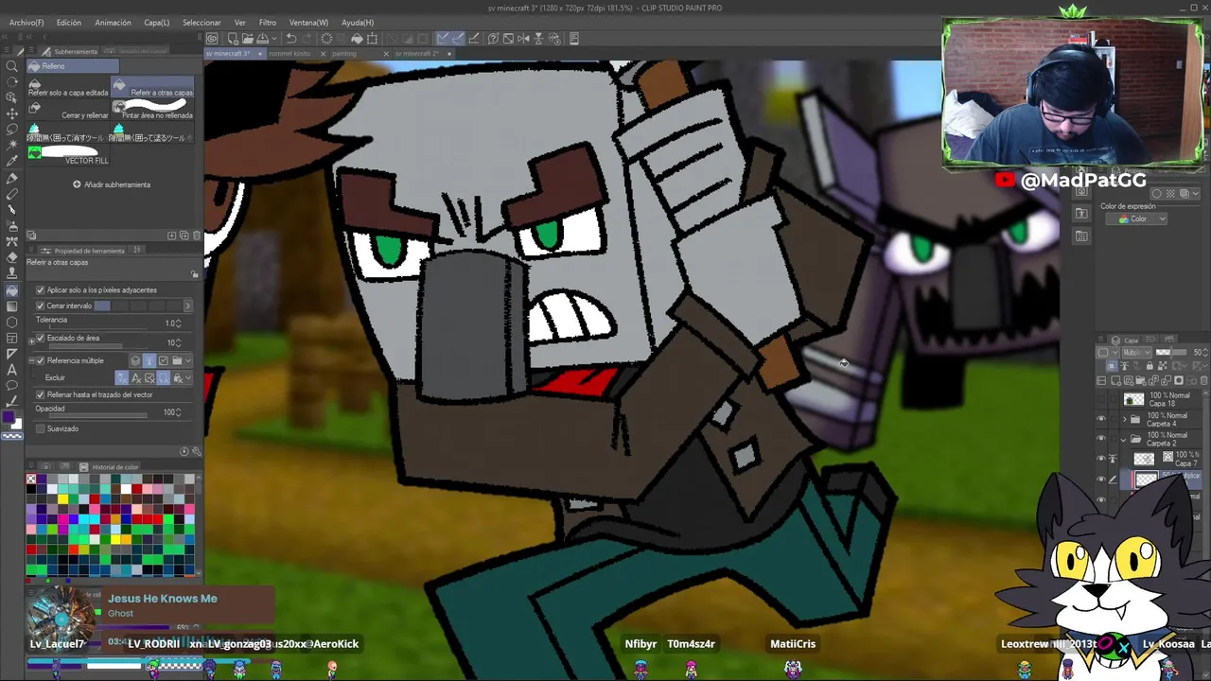The height and width of the screenshot is (681, 1211).
Task: Select the Capa 18 layer thumbnail
Action: [1133, 399]
